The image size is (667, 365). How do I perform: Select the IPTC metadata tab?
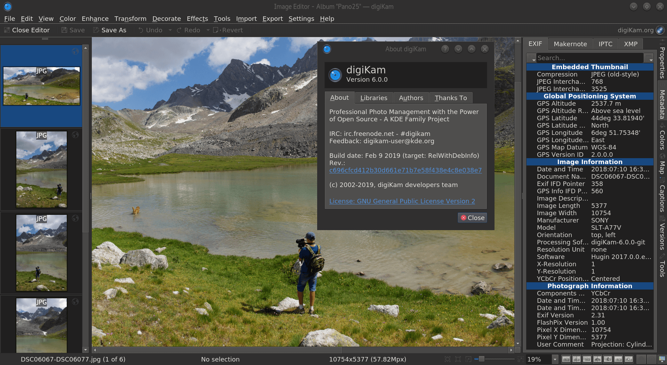coord(605,44)
